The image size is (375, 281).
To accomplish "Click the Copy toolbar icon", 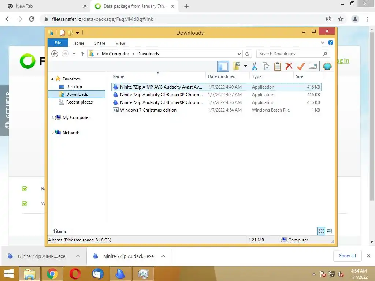I will click(x=266, y=66).
